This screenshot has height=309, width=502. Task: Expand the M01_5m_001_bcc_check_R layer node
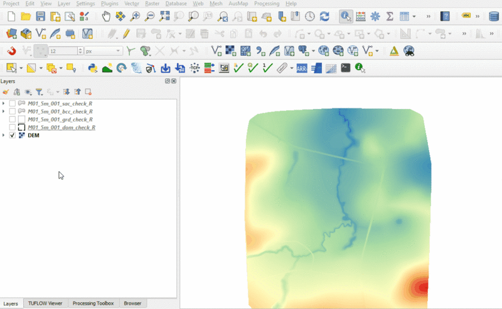4,111
